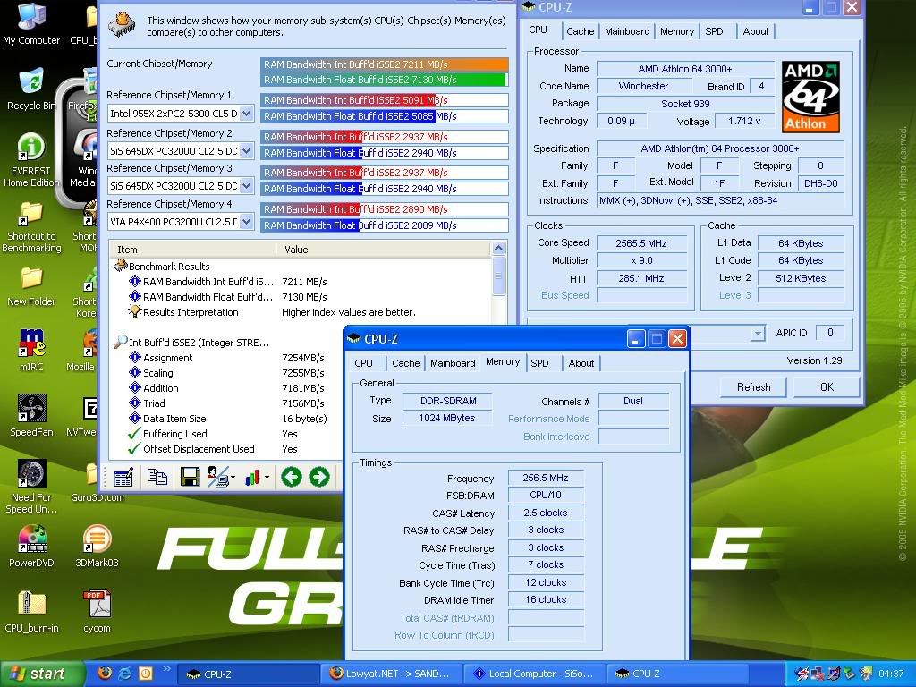Click the green forward arrow button
The height and width of the screenshot is (687, 916).
click(319, 478)
